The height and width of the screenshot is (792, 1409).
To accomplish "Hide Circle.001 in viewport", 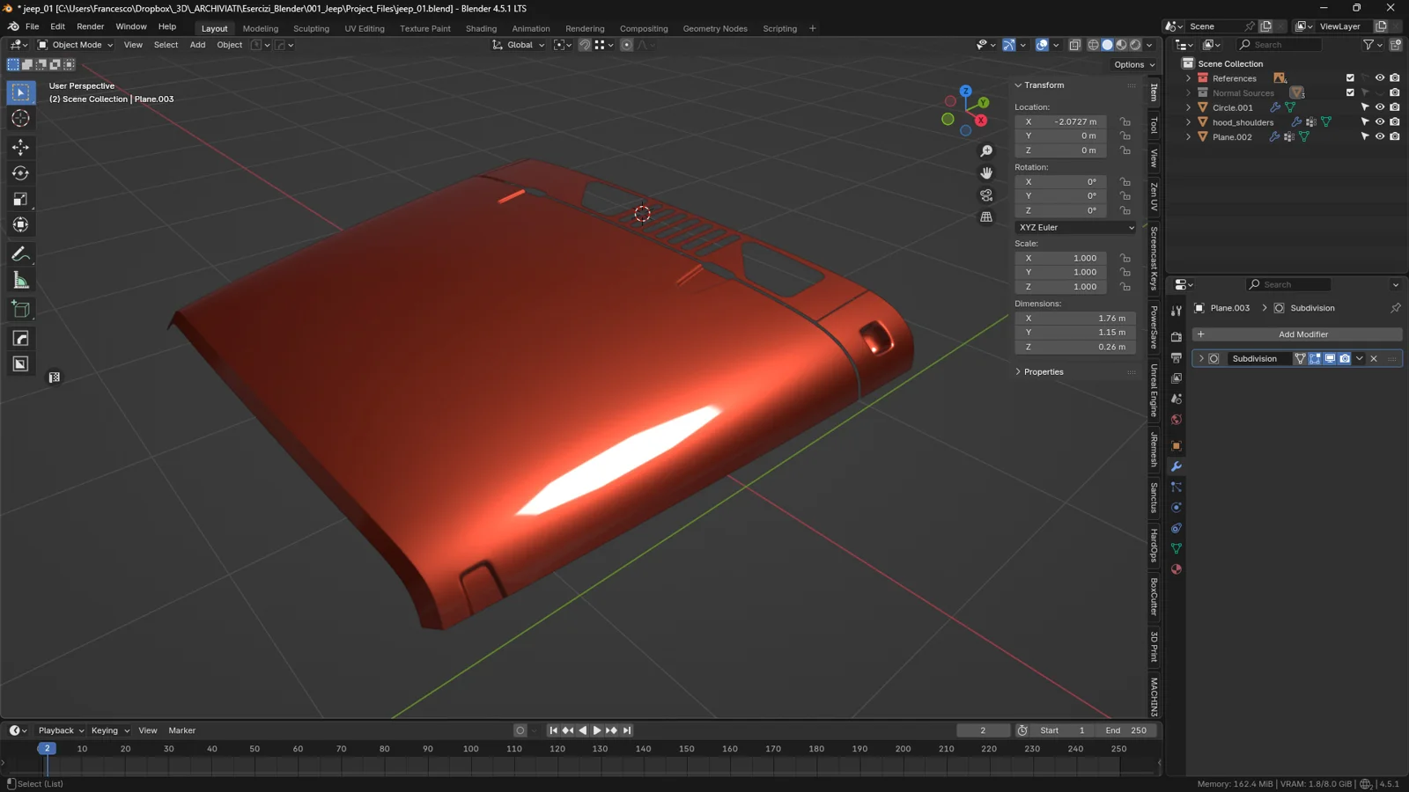I will click(1380, 107).
